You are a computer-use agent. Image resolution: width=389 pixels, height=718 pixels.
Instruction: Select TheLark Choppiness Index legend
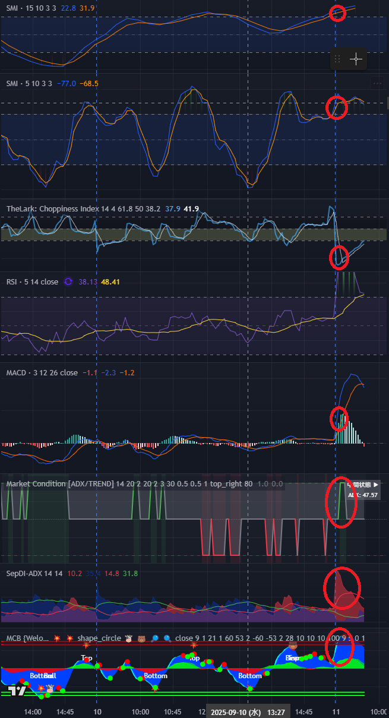[x=83, y=208]
